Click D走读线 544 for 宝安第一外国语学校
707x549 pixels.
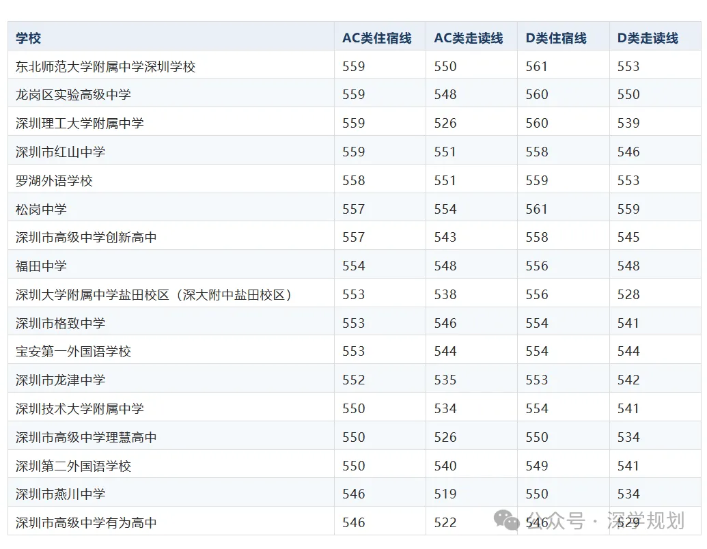[628, 351]
